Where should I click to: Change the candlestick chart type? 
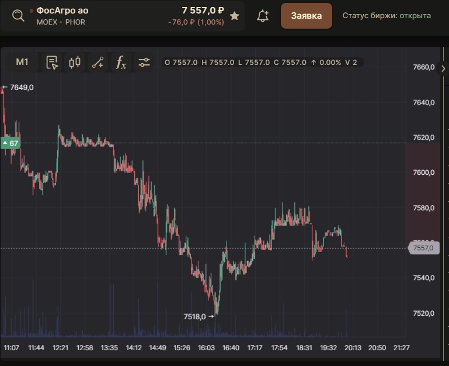coord(75,62)
